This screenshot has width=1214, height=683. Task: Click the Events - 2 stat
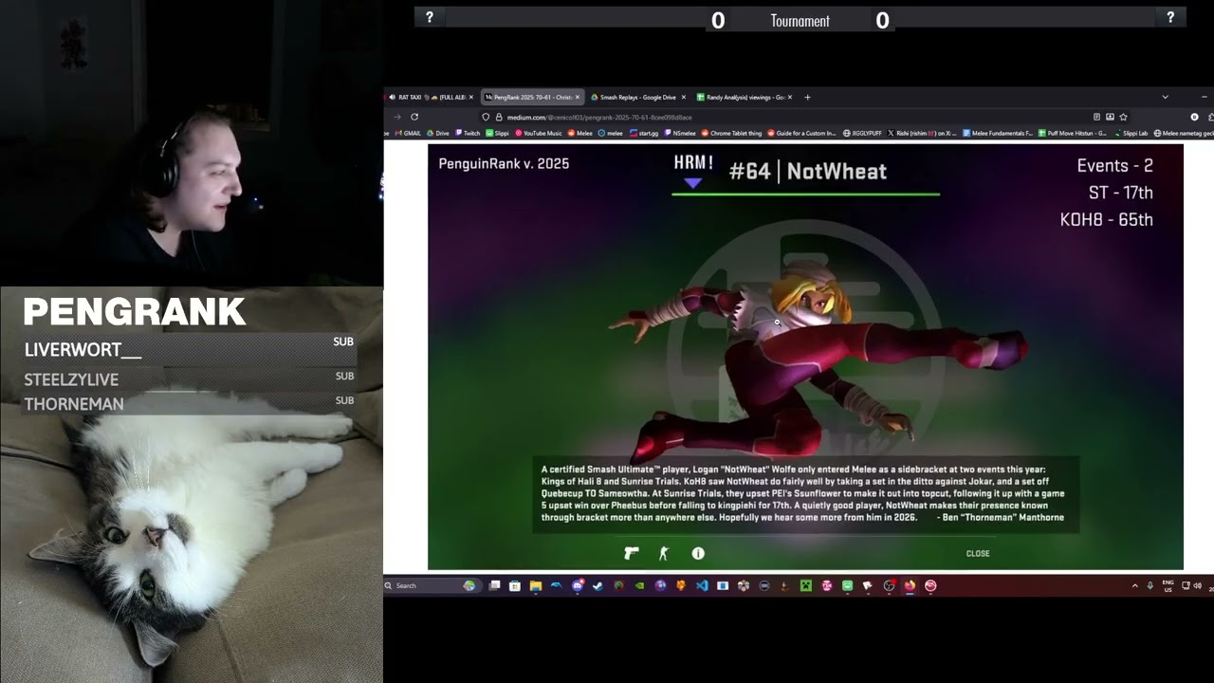pyautogui.click(x=1114, y=165)
